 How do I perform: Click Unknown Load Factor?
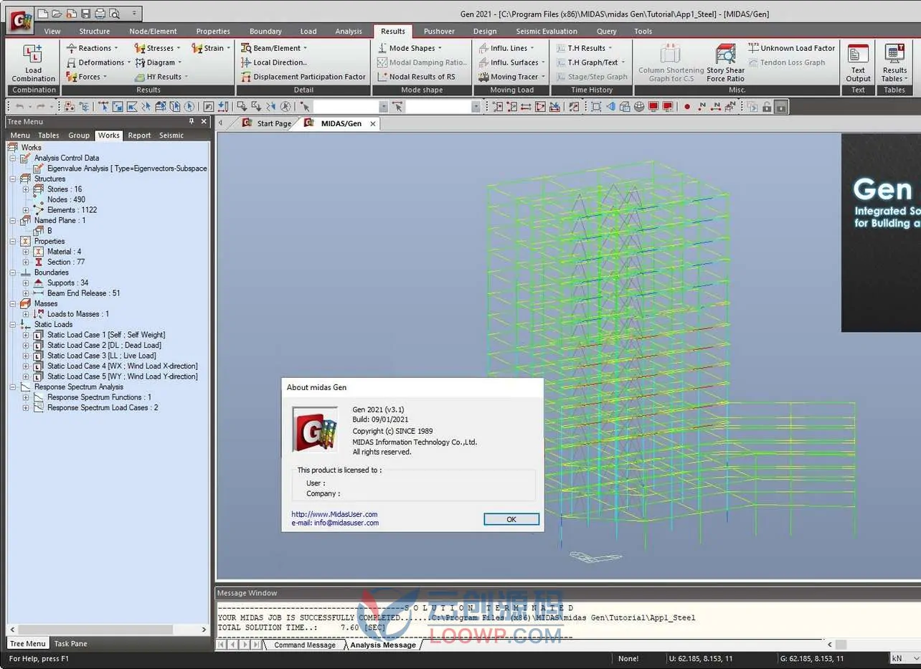click(791, 48)
